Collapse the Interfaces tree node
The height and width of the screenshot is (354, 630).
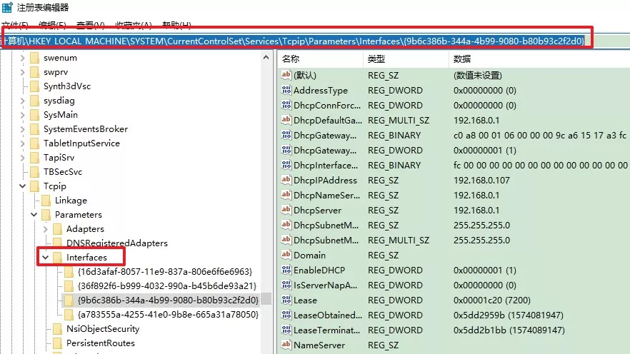tap(46, 258)
